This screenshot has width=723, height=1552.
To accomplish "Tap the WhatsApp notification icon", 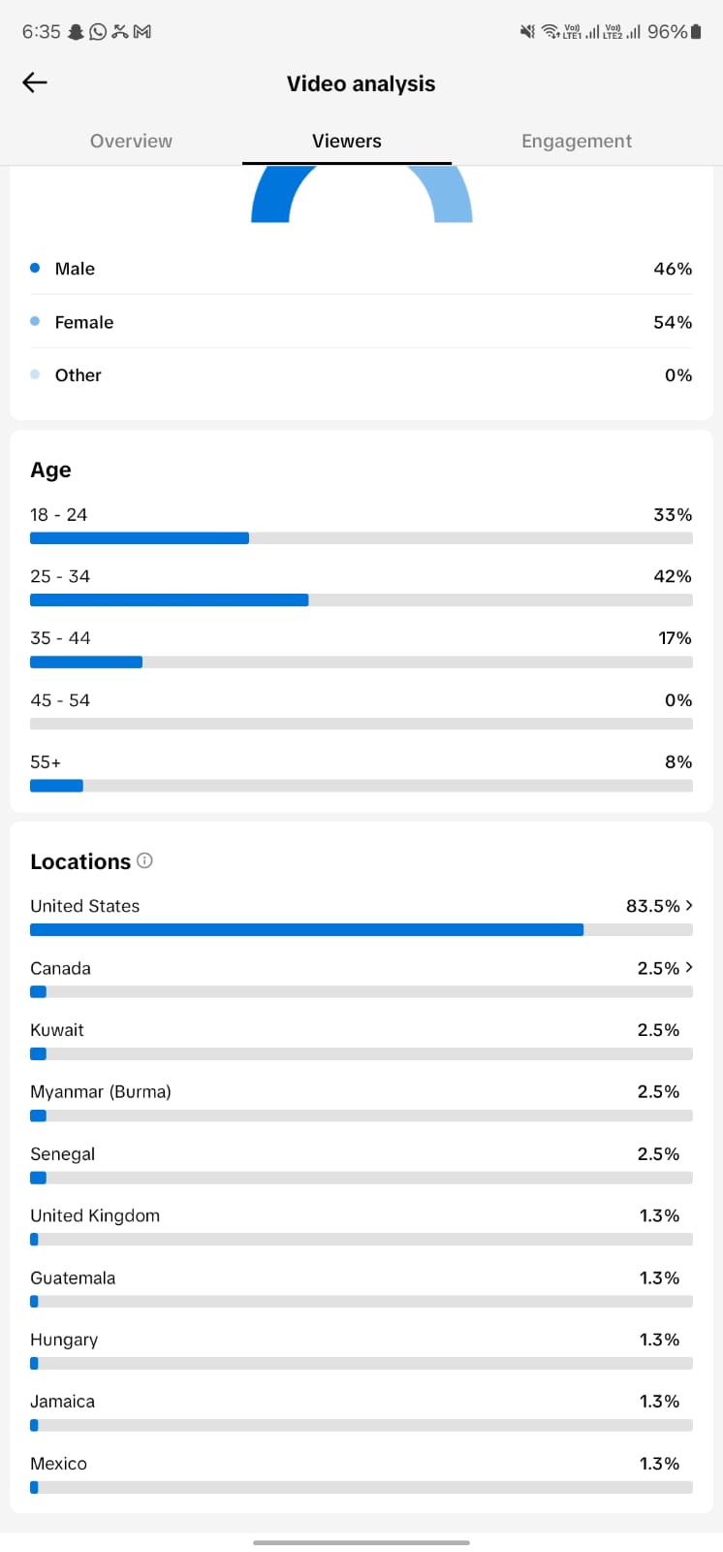I will [x=98, y=32].
